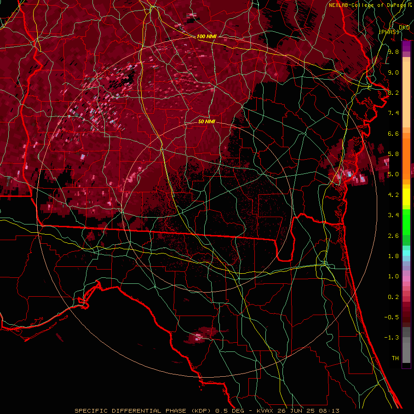Pick the pink band on the color bar
Image resolution: width=414 pixels, height=414 pixels.
[x=406, y=279]
